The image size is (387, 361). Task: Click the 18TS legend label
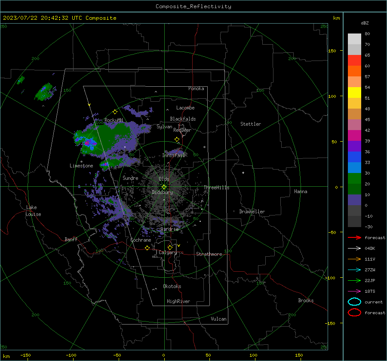pos(370,291)
